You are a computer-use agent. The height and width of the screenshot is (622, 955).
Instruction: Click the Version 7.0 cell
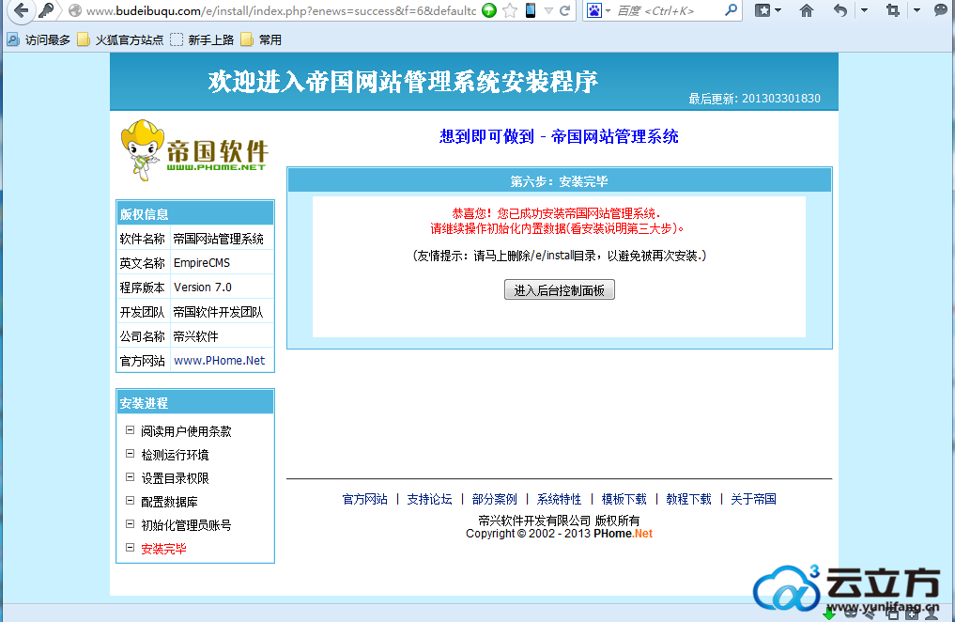pos(222,287)
